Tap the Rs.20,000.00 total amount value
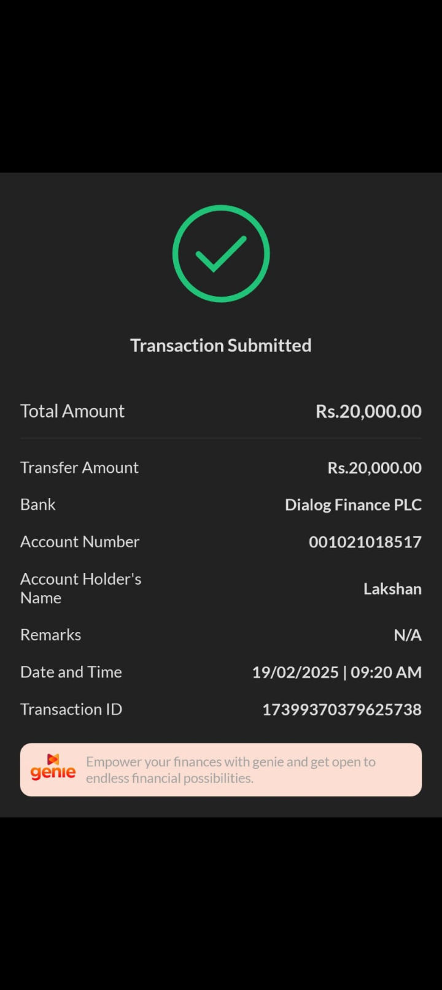This screenshot has height=990, width=442. coord(368,411)
